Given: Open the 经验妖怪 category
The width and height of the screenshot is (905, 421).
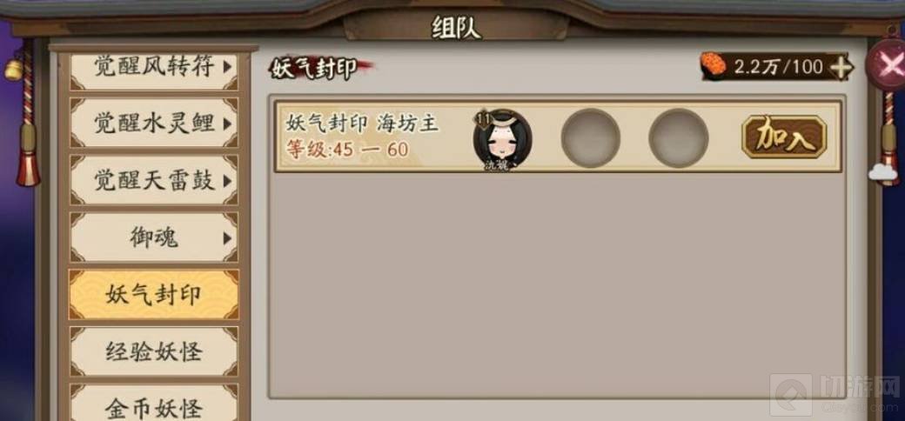Looking at the screenshot, I should coord(153,351).
